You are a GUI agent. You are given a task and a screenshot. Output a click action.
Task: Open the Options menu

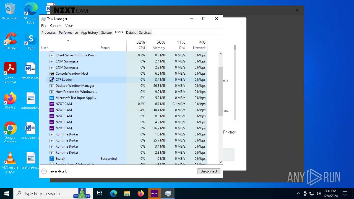coord(56,26)
